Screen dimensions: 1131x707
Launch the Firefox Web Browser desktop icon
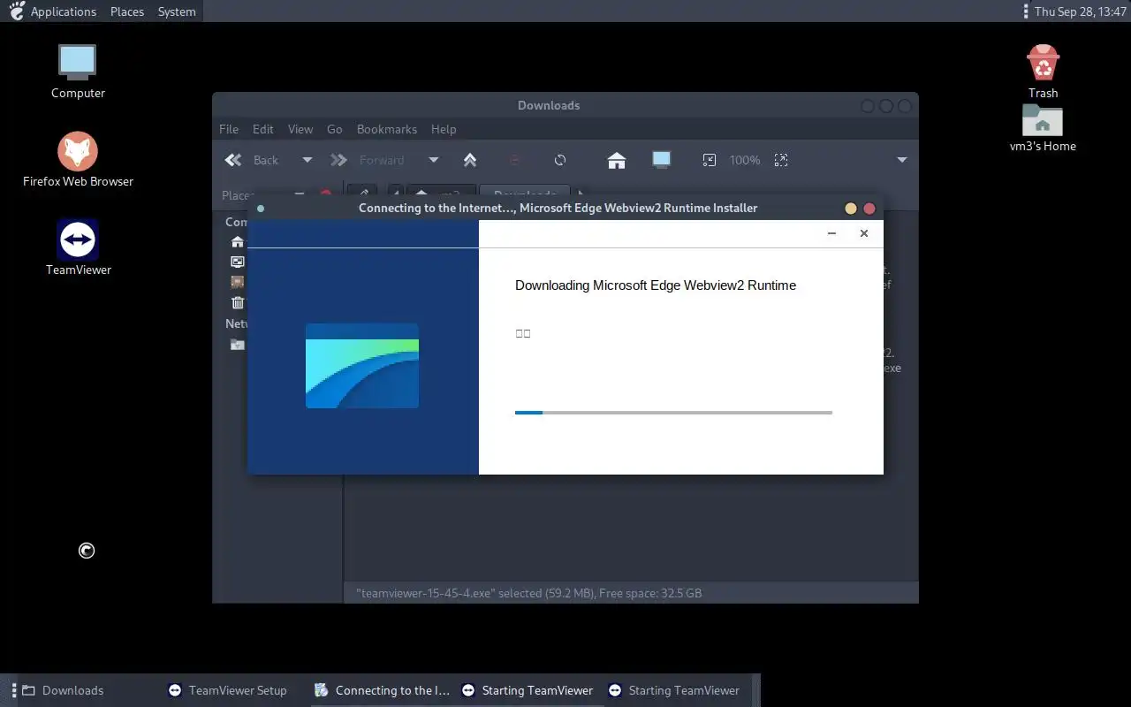[78, 160]
